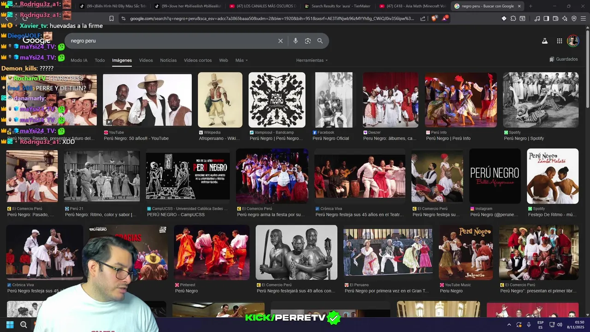Switch to Modo IA tab
590x332 pixels.
tap(79, 60)
